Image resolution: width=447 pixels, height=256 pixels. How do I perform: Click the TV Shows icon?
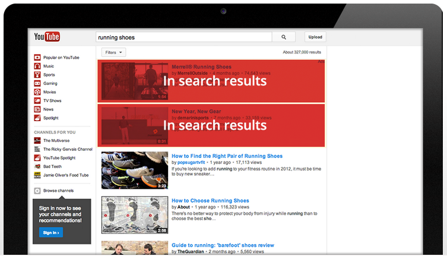tap(37, 100)
